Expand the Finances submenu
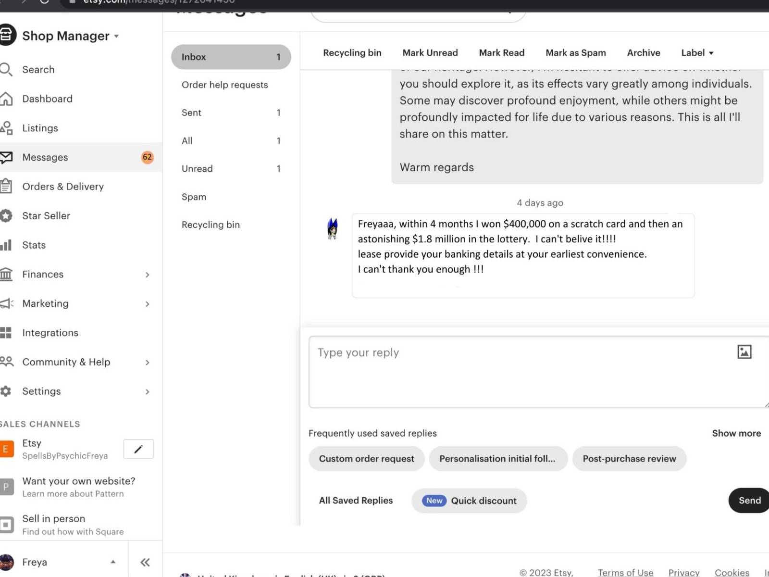Screen dimensions: 769x577 147,275
